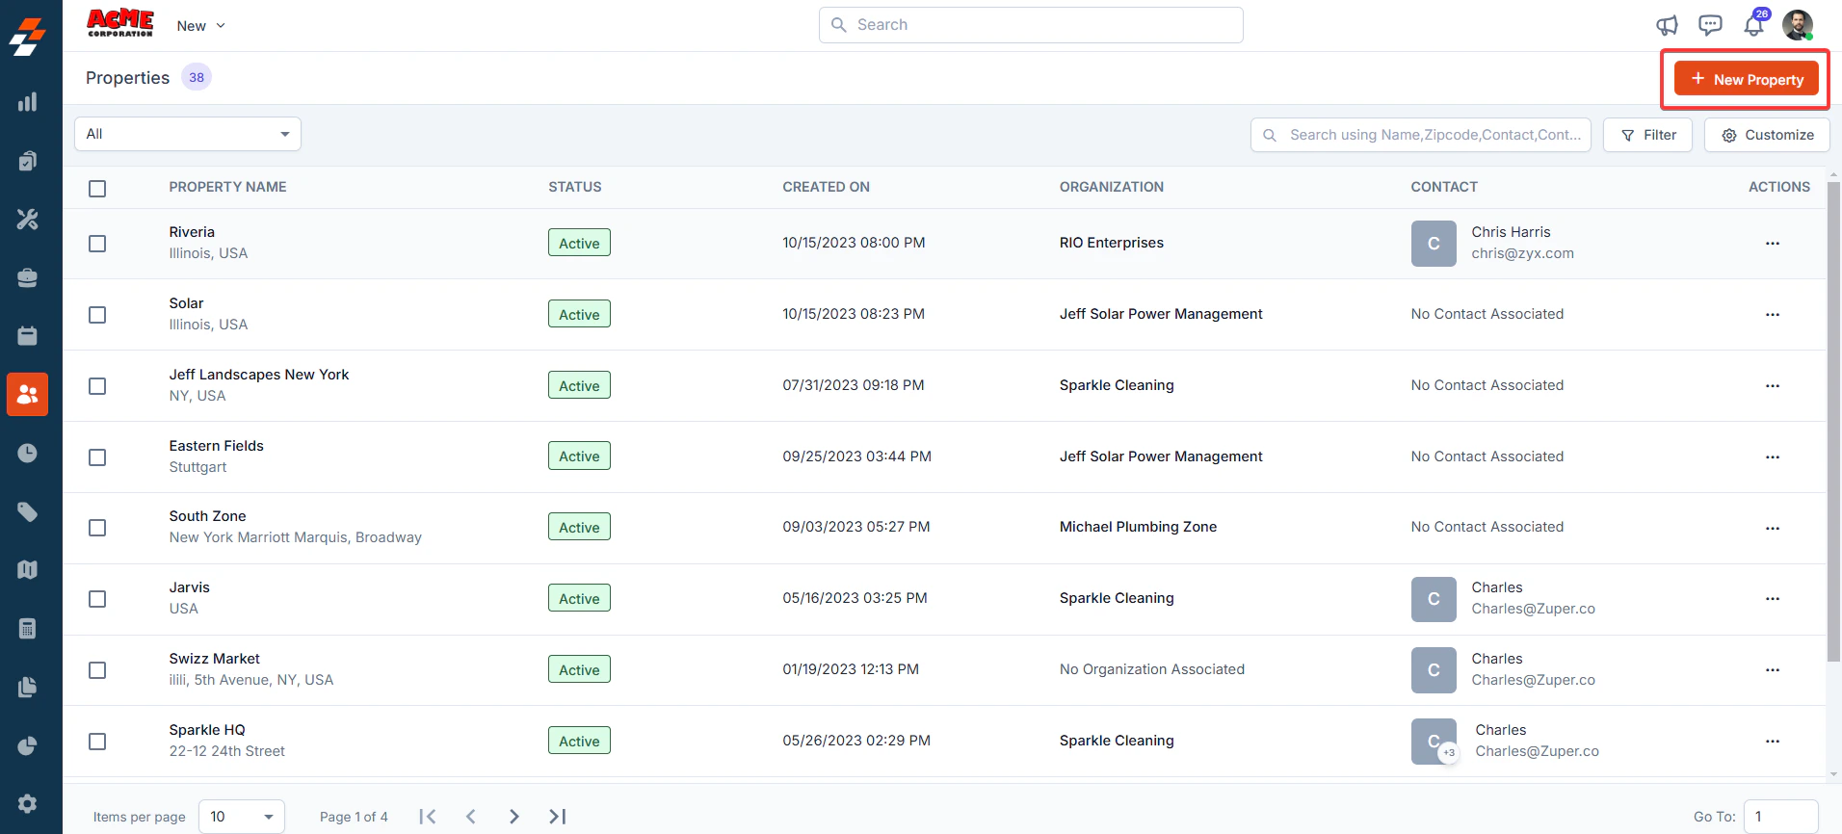Check the Jarvis property checkbox
The image size is (1842, 834).
pos(97,599)
